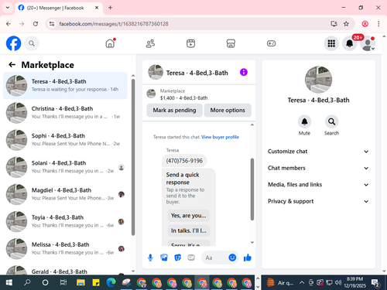Choose a sticker from the composer

177,258
